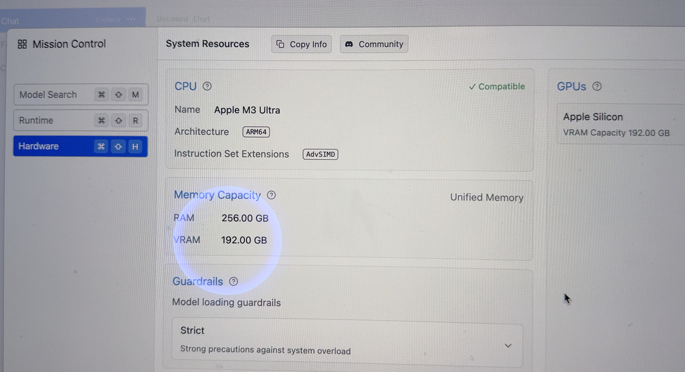Click the System Resources heading
Screen dimensions: 685x372
[x=207, y=44]
